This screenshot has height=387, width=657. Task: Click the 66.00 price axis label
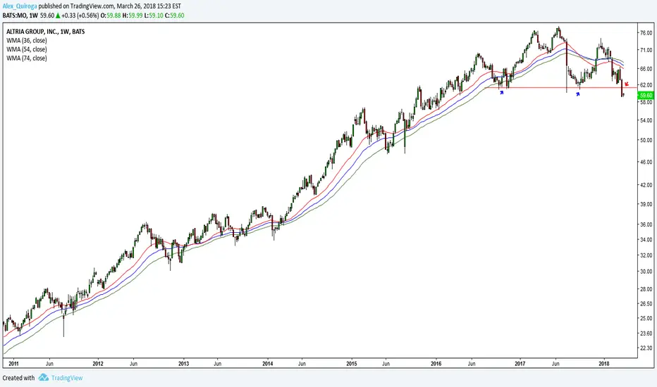point(646,69)
